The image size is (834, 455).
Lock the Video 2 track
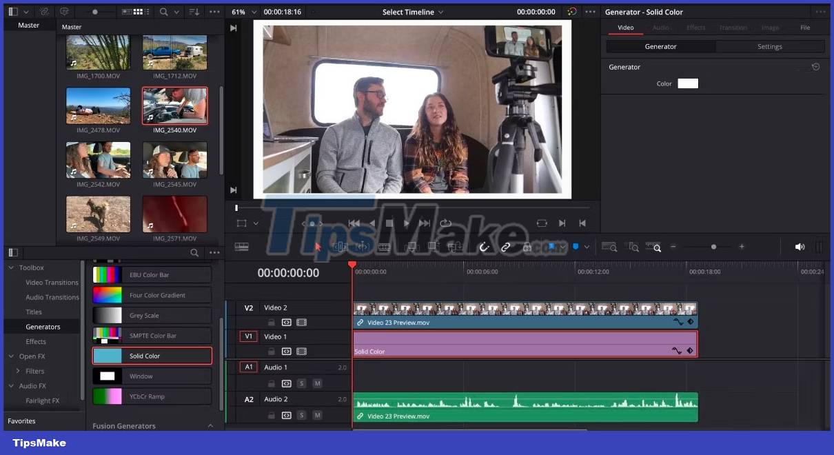272,322
